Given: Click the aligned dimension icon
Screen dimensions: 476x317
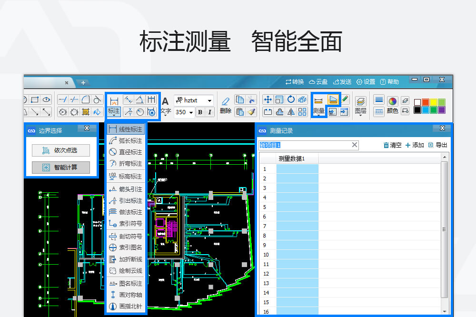Looking at the screenshot, I should click(x=129, y=99).
